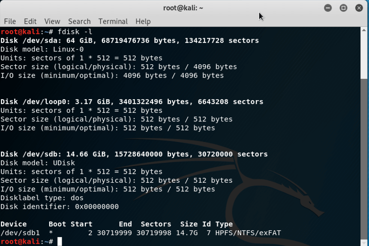This screenshot has width=369, height=246.
Task: Click the Disk identifier 0x00000000 line
Action: pyautogui.click(x=59, y=207)
